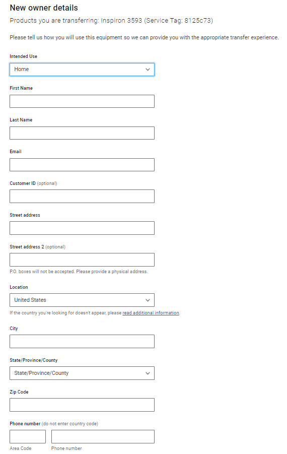Focus the Street address input
The height and width of the screenshot is (454, 287).
(82, 228)
